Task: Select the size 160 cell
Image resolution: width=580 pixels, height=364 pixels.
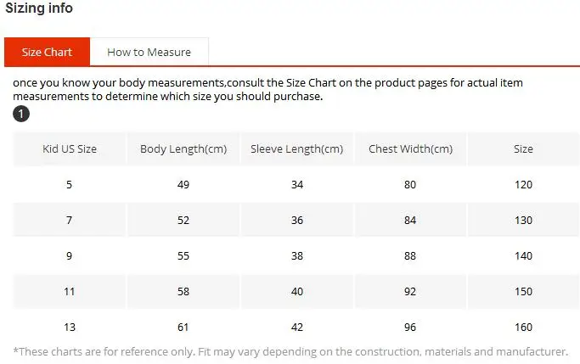Action: click(523, 327)
